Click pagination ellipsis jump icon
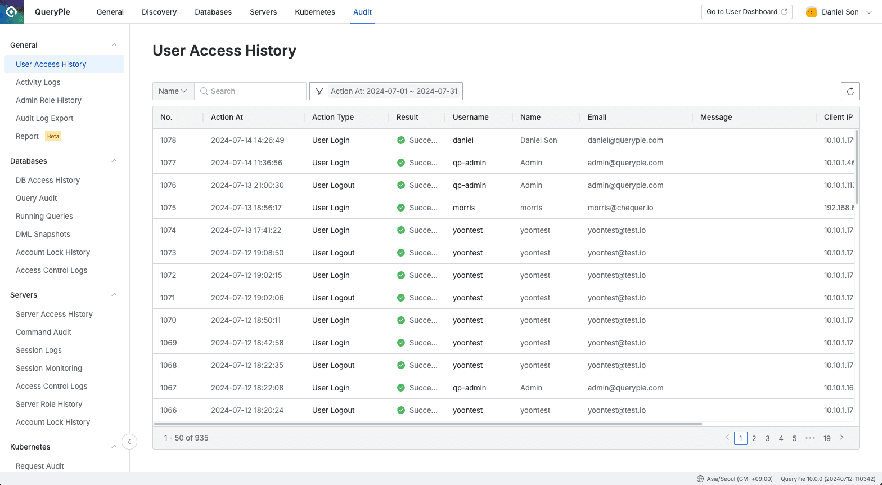The image size is (882, 485). coord(810,438)
